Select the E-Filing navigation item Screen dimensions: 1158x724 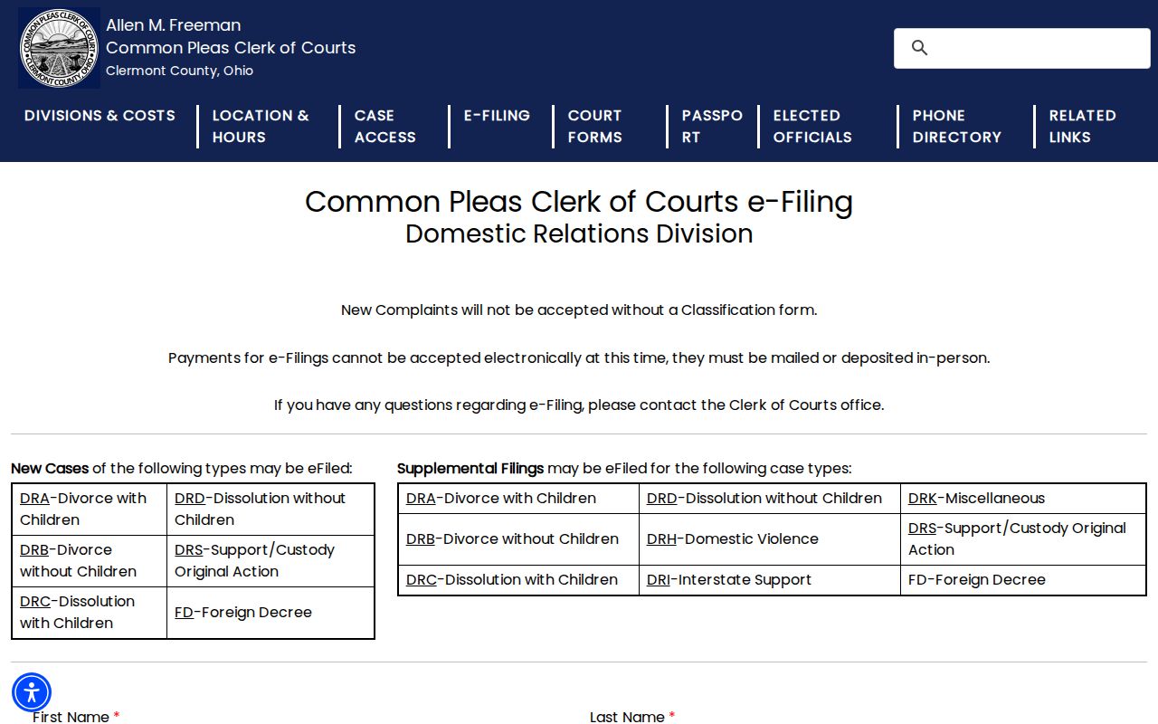click(x=497, y=116)
